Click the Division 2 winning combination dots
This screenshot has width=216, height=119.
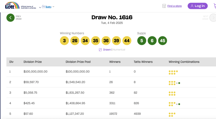174,83
